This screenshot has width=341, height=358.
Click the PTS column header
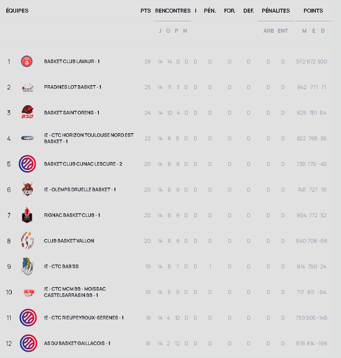click(x=146, y=11)
